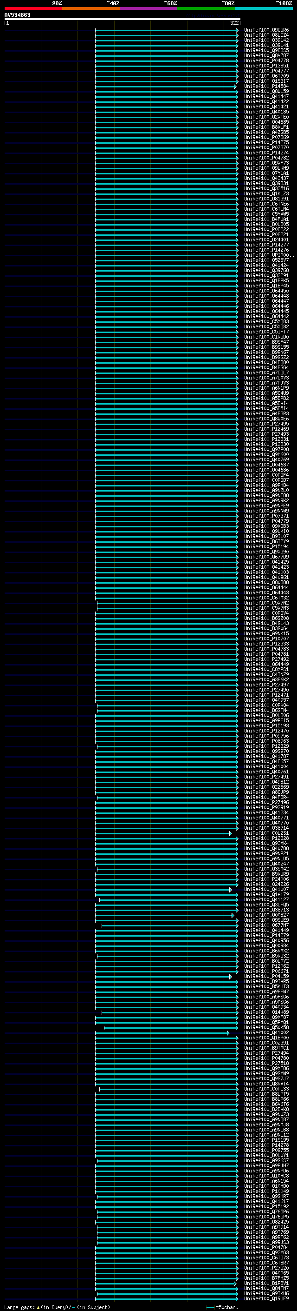Select the UniRef100_P10049 label
This screenshot has width=297, height=1311.
click(266, 1191)
